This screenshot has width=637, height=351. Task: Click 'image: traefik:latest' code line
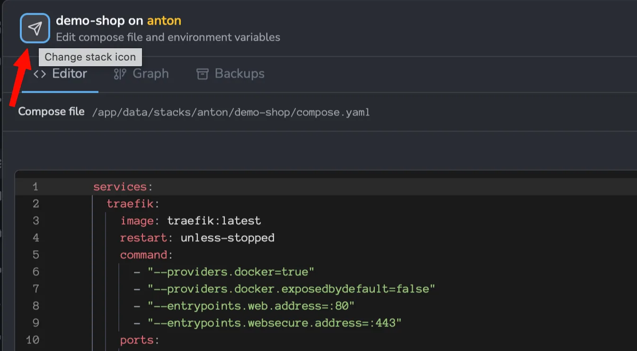pos(191,221)
